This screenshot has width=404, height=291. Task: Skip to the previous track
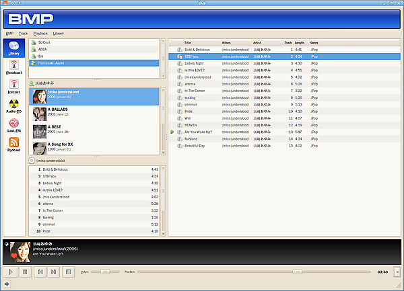(40, 272)
